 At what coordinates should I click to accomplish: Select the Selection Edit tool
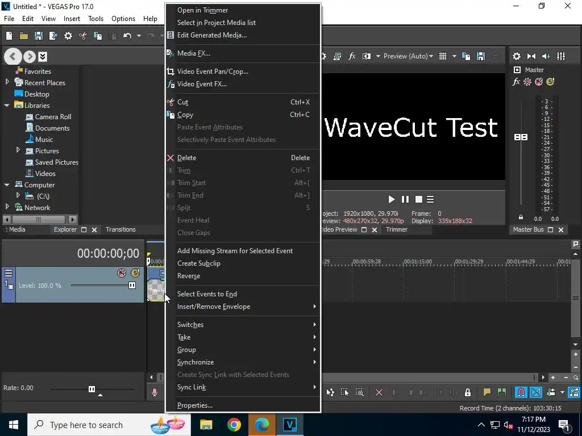pos(345,392)
